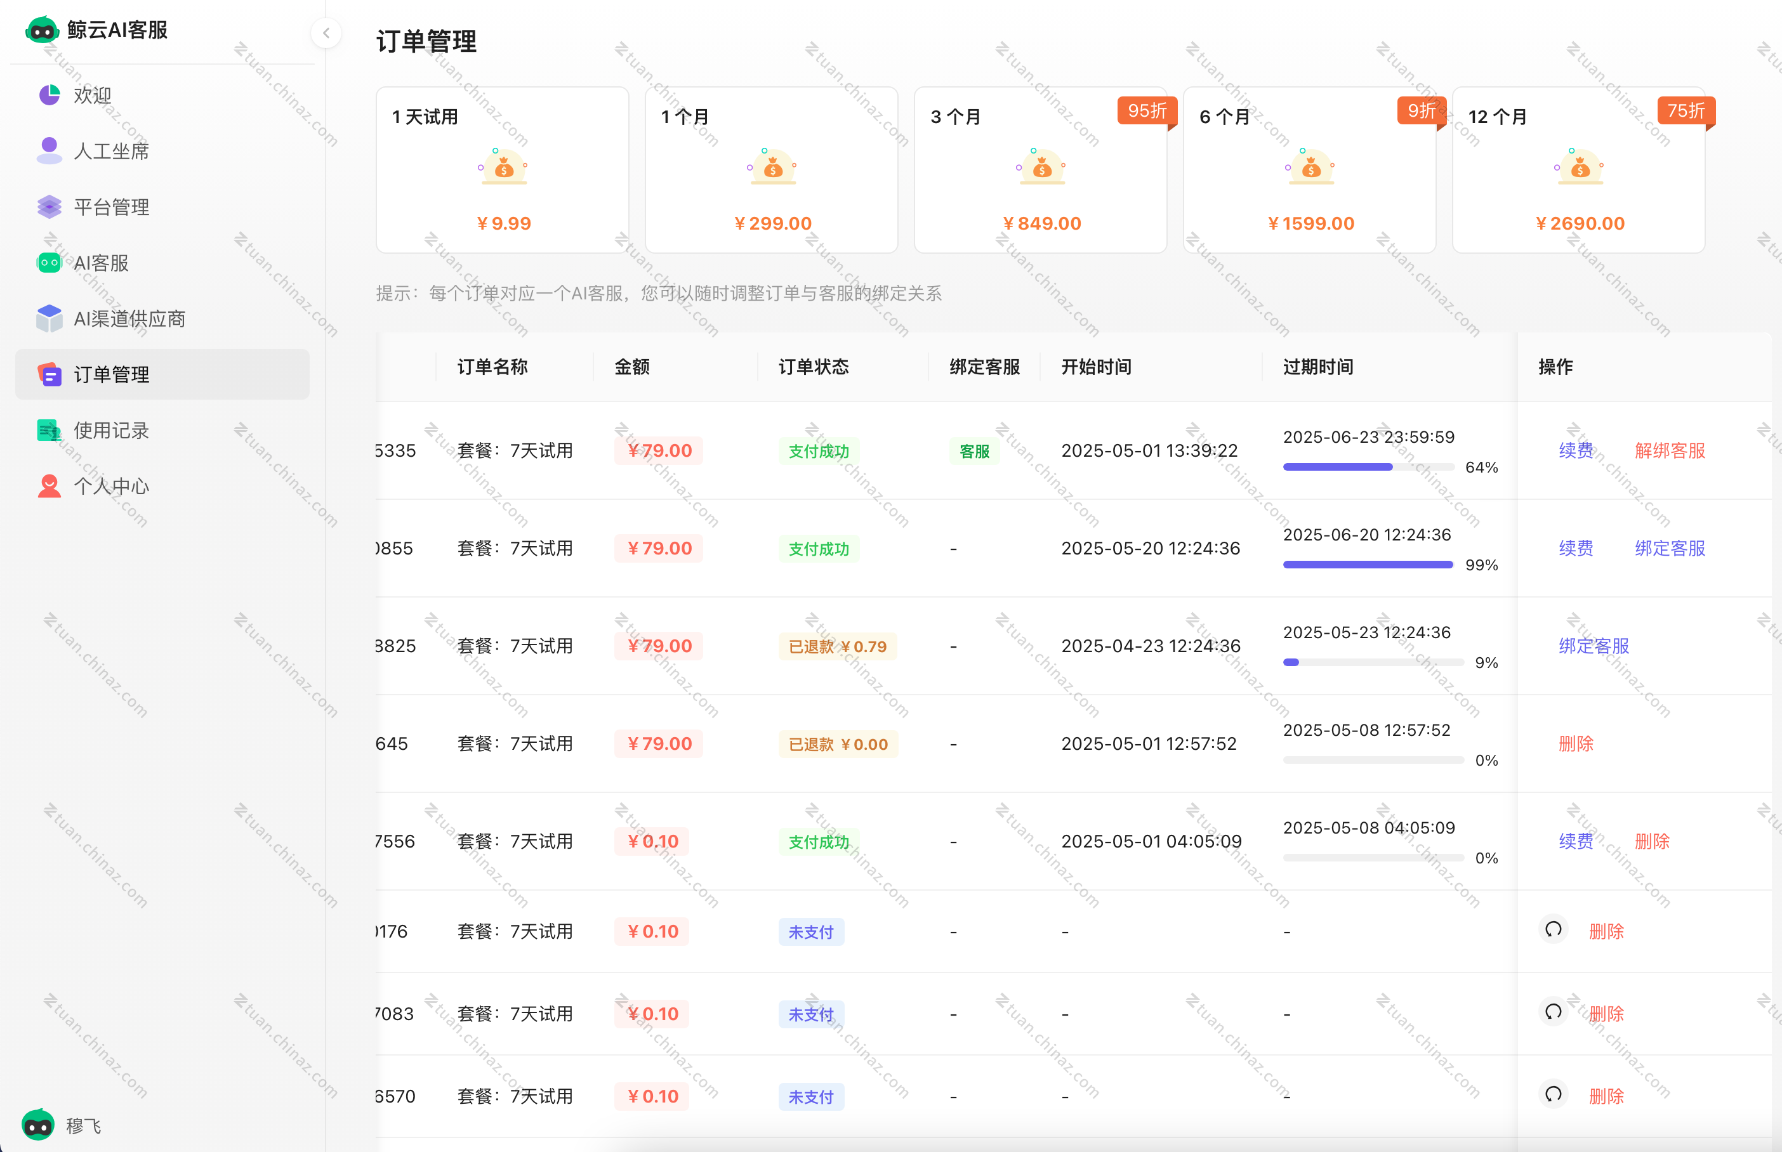Screen dimensions: 1782x1152
Task: Click 删除 for order 7556
Action: pos(1653,841)
